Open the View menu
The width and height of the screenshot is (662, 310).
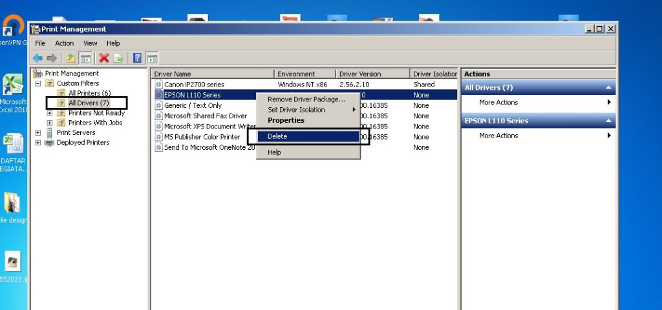(x=90, y=43)
